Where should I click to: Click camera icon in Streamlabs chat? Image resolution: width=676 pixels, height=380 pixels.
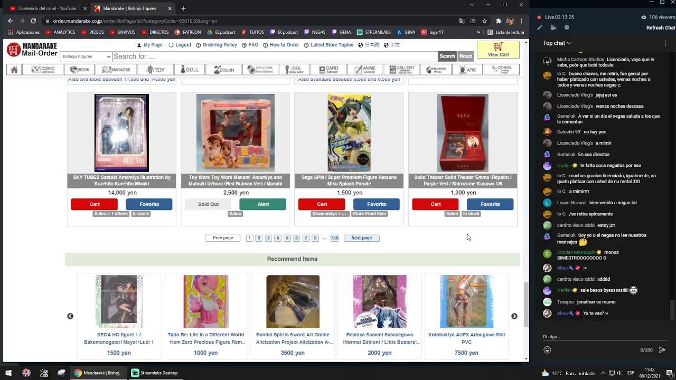coord(553,27)
